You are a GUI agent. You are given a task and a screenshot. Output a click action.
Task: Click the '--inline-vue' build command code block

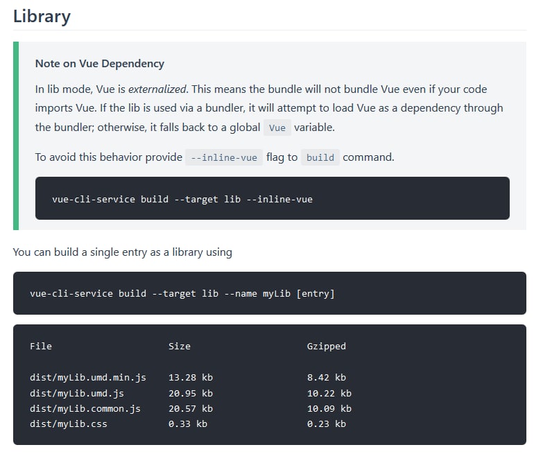click(x=273, y=198)
